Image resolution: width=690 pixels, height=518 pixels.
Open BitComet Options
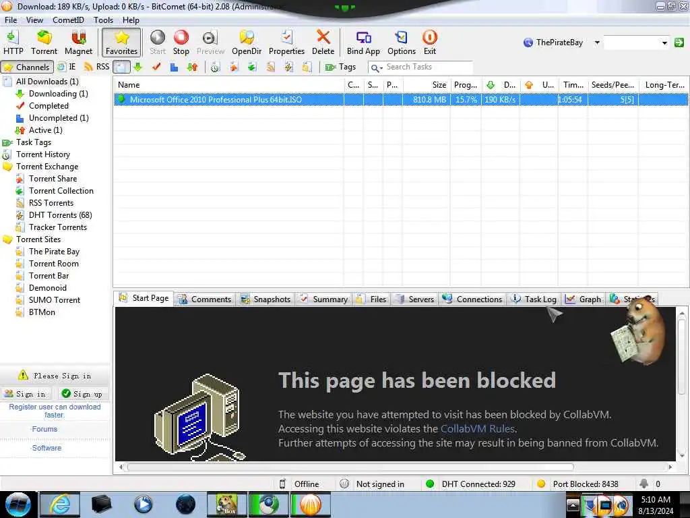point(402,42)
